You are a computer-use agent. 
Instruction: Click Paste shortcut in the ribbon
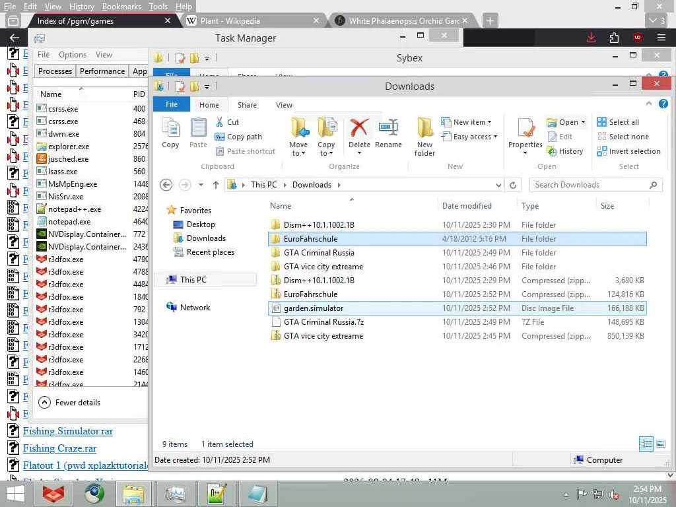tap(245, 151)
